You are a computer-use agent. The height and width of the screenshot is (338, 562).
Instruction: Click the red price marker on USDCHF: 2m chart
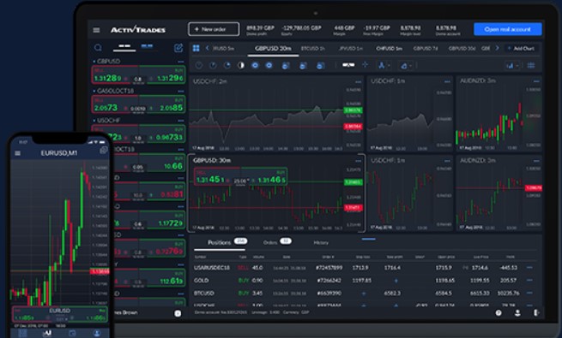coord(353,127)
